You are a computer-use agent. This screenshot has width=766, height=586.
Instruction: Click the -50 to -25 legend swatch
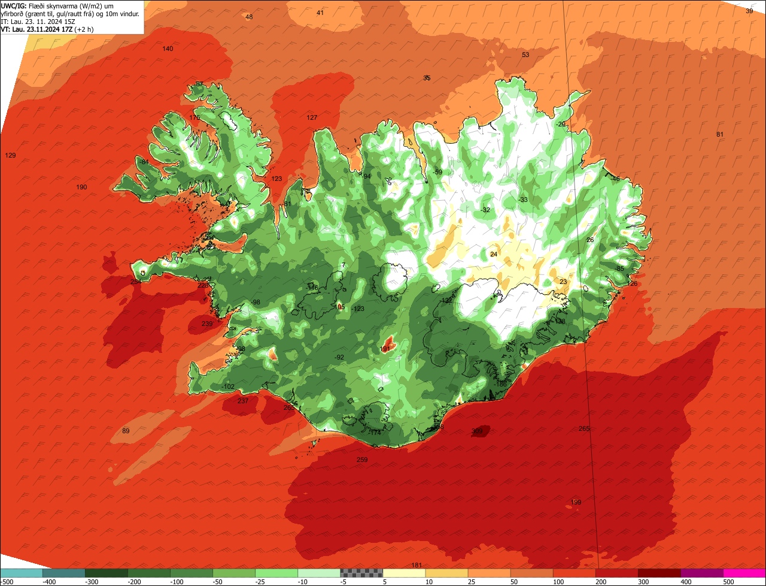pos(234,573)
